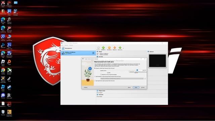This screenshot has height=121, width=215.
Task: Open Dying Light desktop shortcut
Action: pyautogui.click(x=9, y=96)
